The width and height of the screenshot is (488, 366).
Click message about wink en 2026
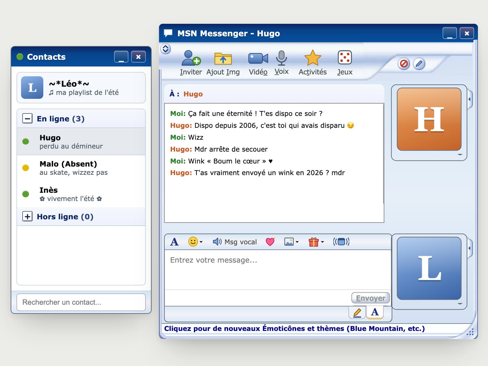tap(257, 173)
